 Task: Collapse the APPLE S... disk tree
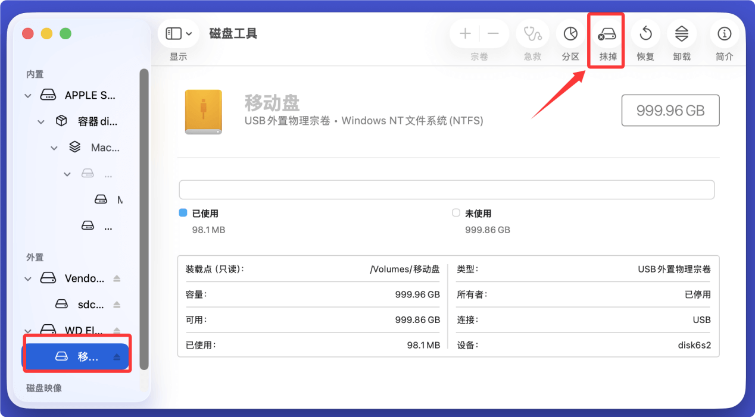[x=27, y=95]
